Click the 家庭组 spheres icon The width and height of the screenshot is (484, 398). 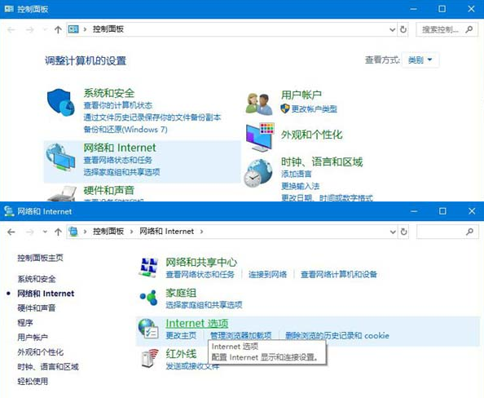(x=148, y=298)
